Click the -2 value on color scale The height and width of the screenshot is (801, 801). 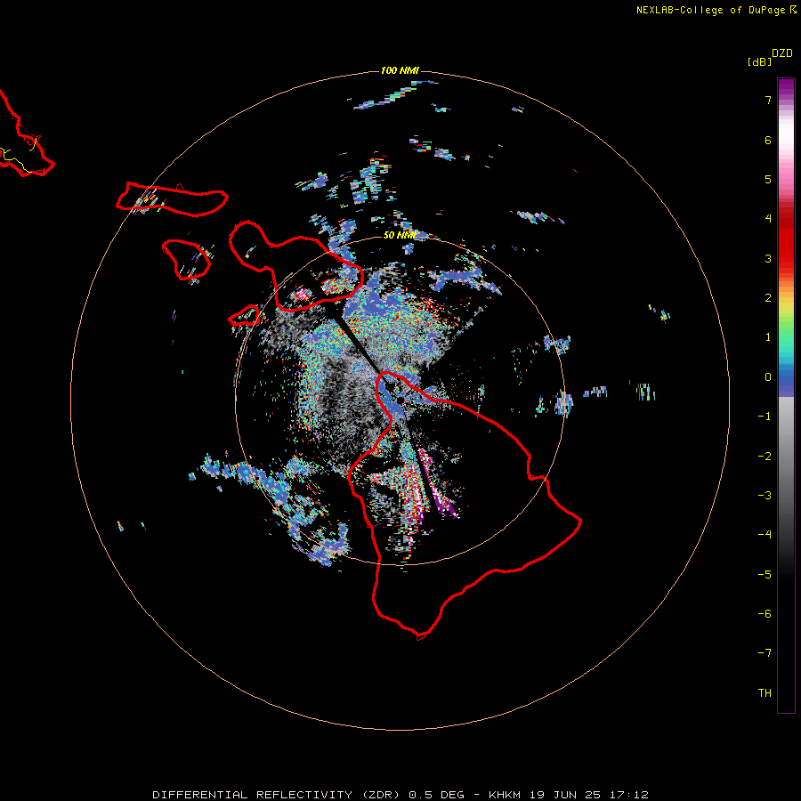765,457
